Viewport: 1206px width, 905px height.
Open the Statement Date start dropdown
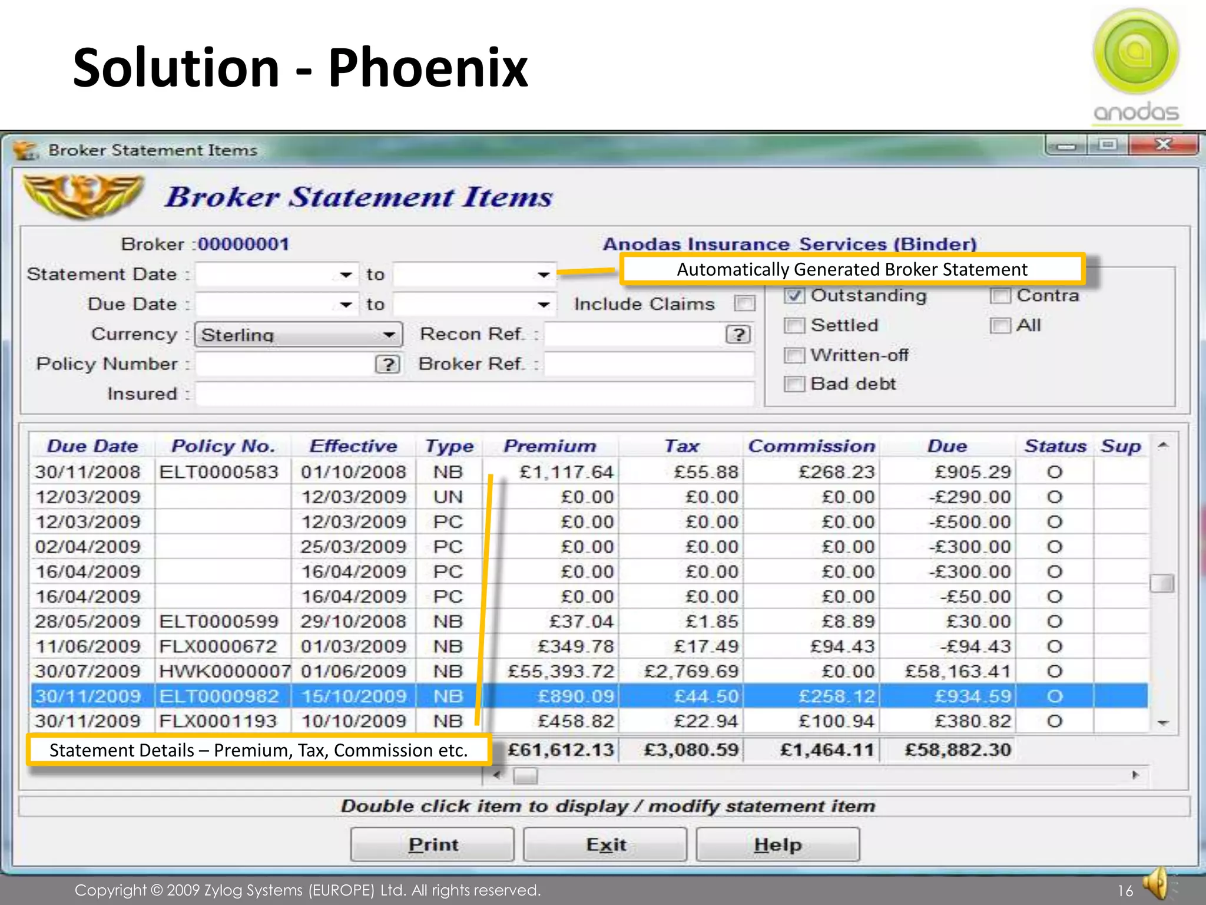pos(346,275)
